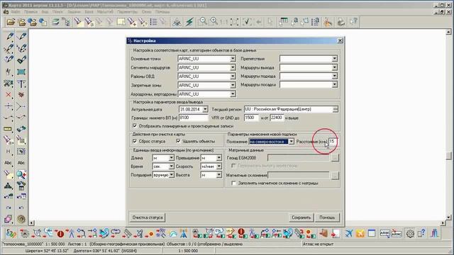The image size is (454, 255).
Task: Open the 'Параметры' menu
Action: (128, 12)
